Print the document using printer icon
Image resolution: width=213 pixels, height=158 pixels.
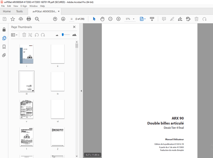point(29,19)
